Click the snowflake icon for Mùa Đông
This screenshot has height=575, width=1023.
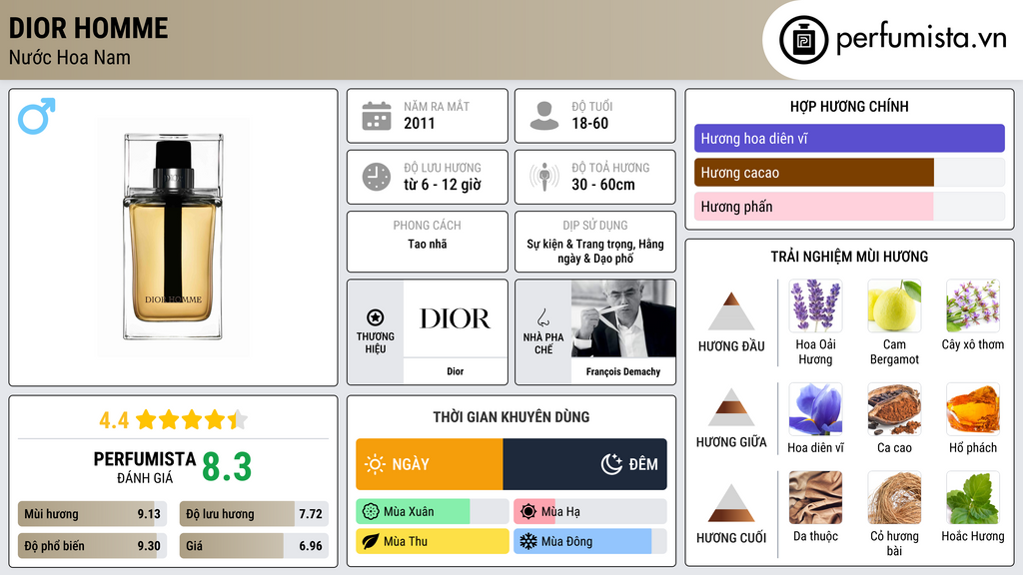[528, 542]
